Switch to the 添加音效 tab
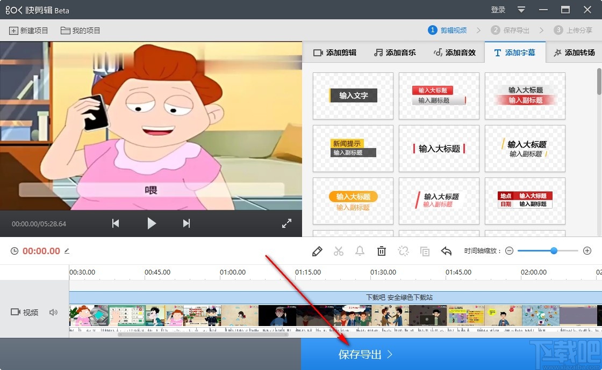Image resolution: width=602 pixels, height=370 pixels. (455, 53)
